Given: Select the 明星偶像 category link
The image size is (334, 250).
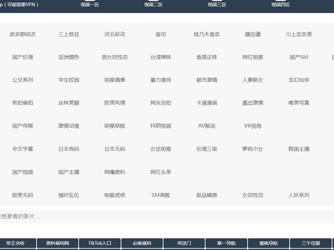Looking at the screenshot, I should point(115,80).
